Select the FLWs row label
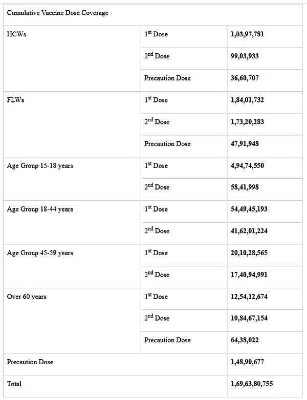This screenshot has width=307, height=400. (x=15, y=100)
